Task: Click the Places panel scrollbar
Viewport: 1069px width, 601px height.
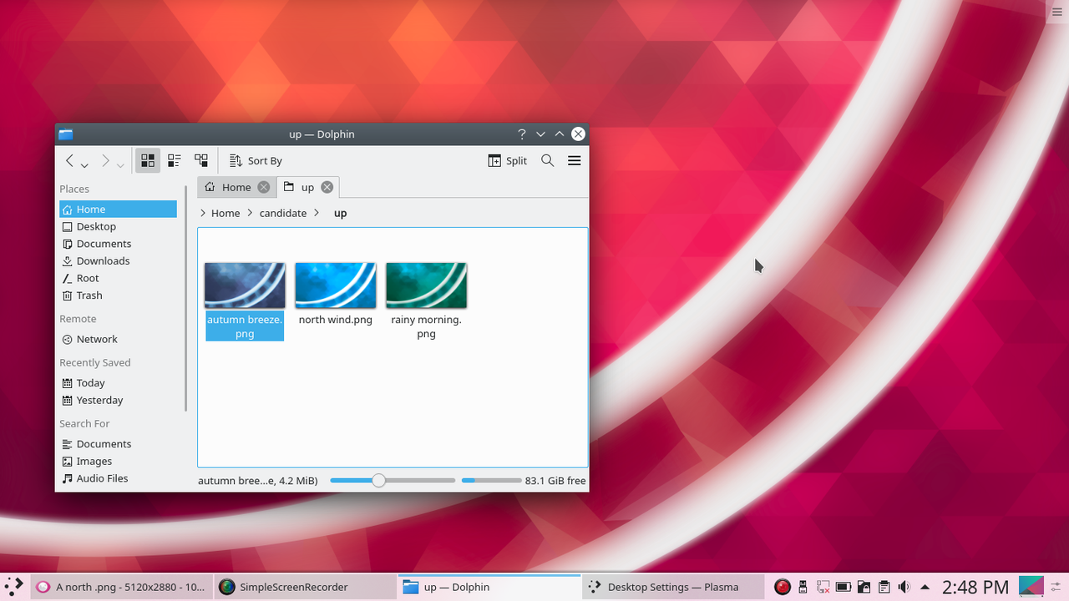Action: (x=185, y=296)
